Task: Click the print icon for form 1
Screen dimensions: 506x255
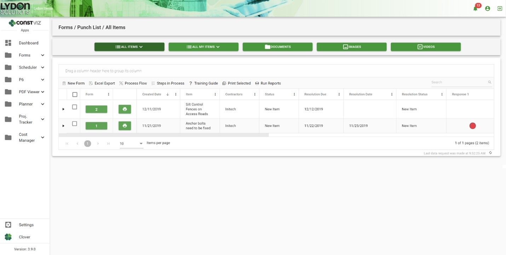Action: [125, 126]
